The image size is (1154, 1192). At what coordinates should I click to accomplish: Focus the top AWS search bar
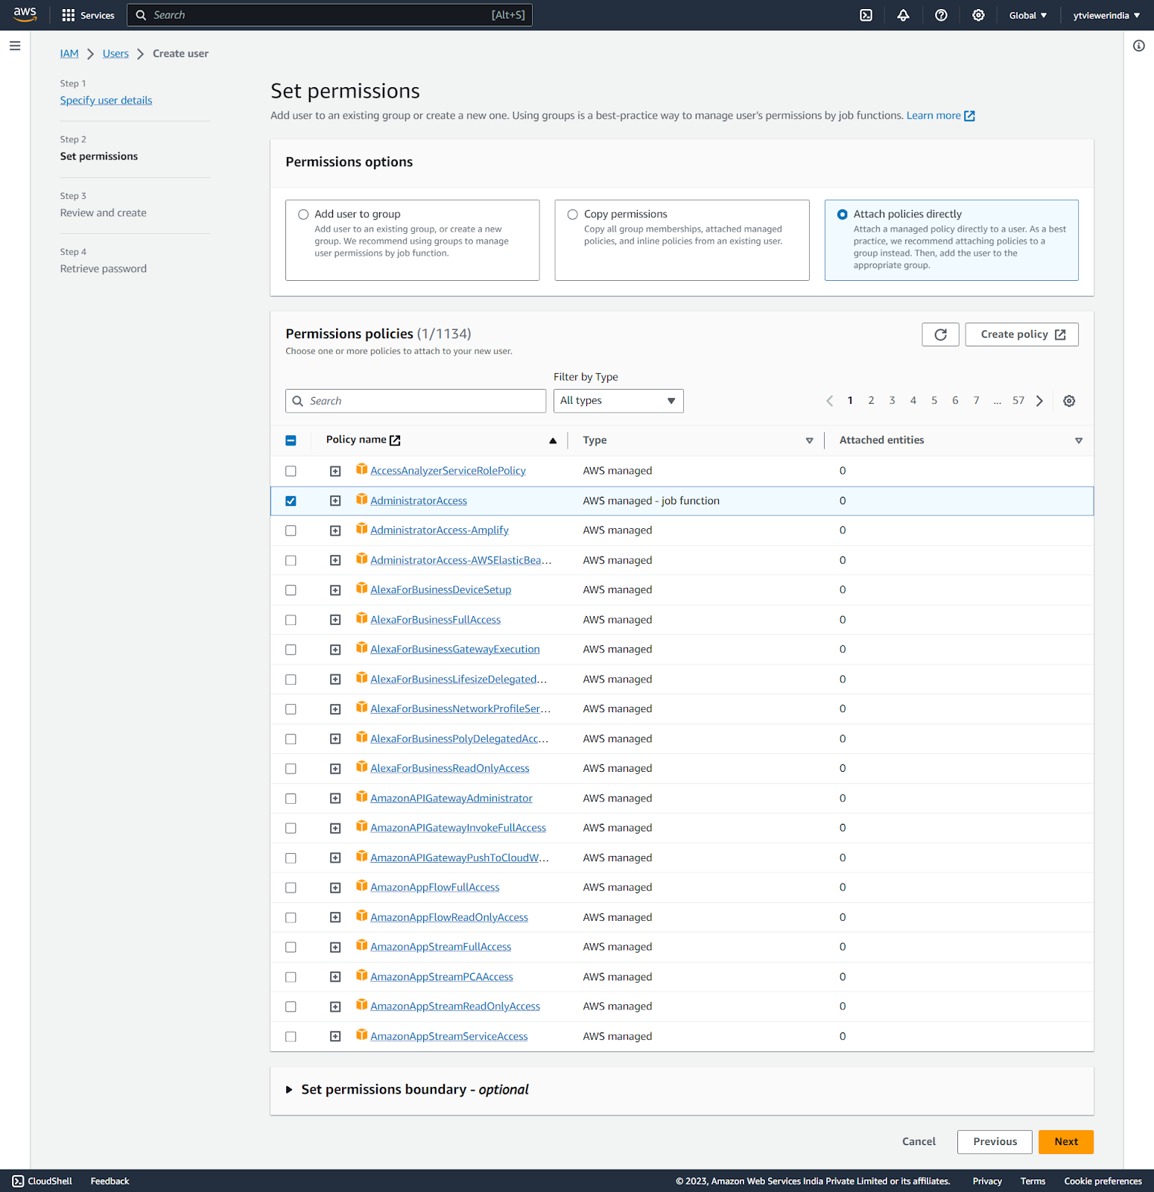coord(329,15)
